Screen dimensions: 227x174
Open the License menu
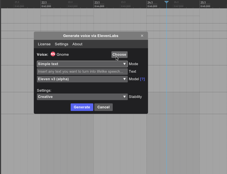point(44,44)
